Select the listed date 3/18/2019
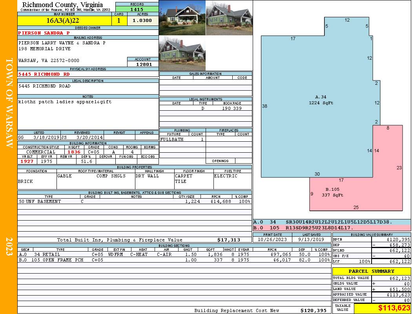Viewport: 412px width, 314px height. (46, 137)
